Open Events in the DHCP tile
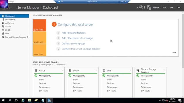The width and height of the screenshot is (184, 103). coord(76,80)
